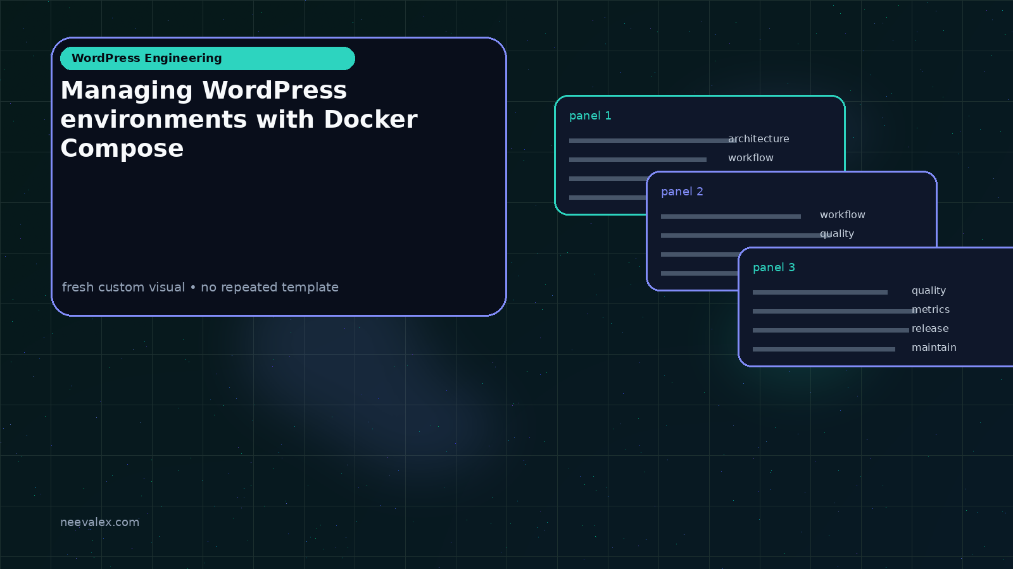1013x569 pixels.
Task: Click the bar beside 'architecture'
Action: [x=653, y=140]
